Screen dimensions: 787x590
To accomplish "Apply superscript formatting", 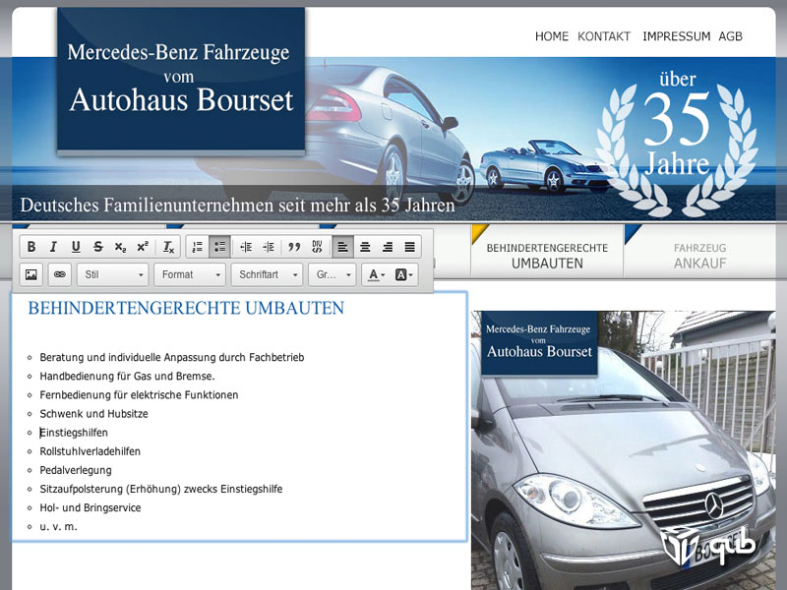I will click(143, 247).
